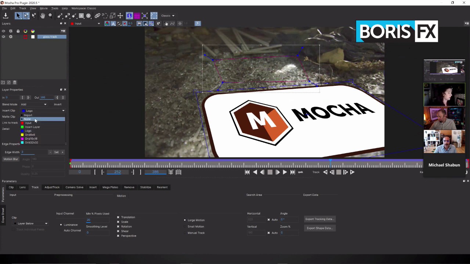The height and width of the screenshot is (264, 470).
Task: Click the Save project download-arrow icon
Action: (x=6, y=15)
